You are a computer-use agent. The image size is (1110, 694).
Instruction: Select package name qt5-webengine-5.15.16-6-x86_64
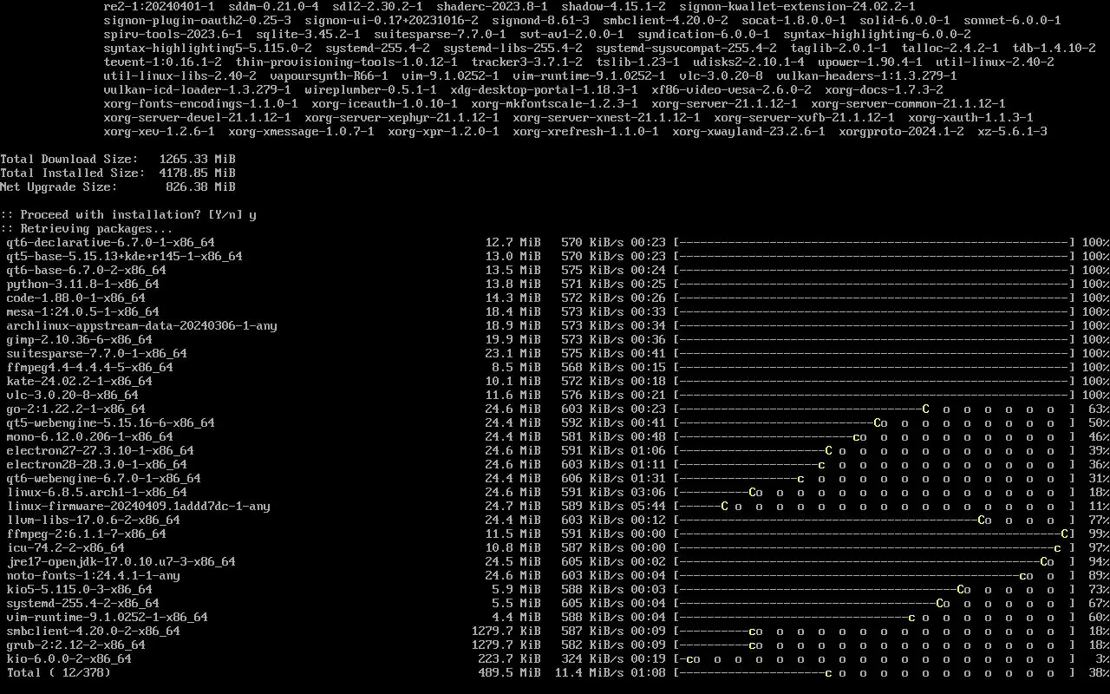tap(111, 422)
